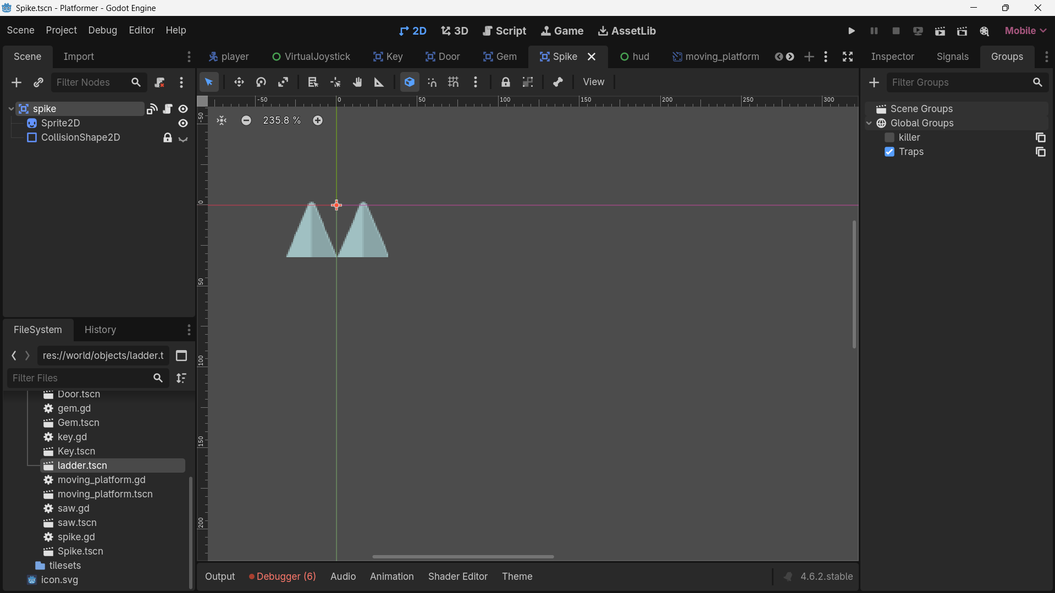Select the Rotate mode tool
1055x593 pixels.
point(261,82)
